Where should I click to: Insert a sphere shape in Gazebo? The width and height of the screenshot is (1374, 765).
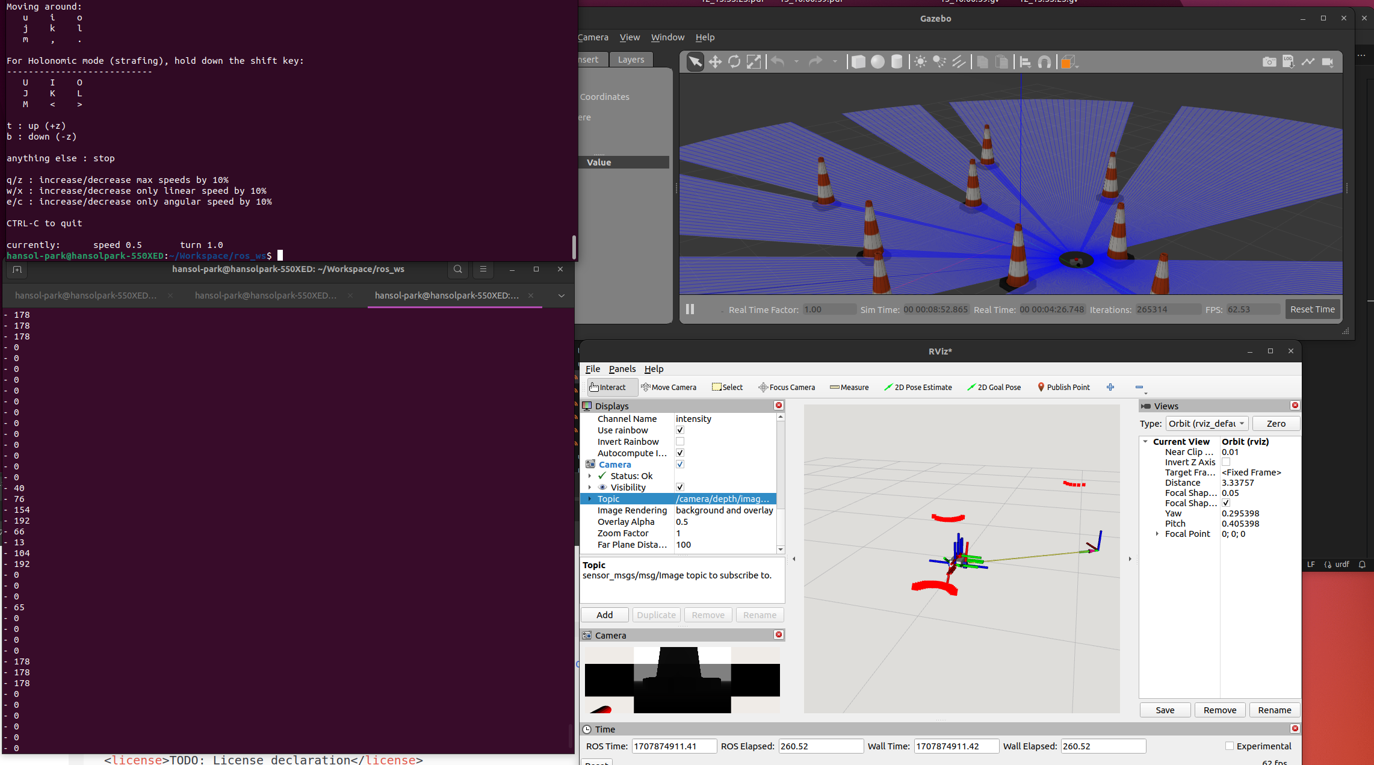click(x=877, y=62)
